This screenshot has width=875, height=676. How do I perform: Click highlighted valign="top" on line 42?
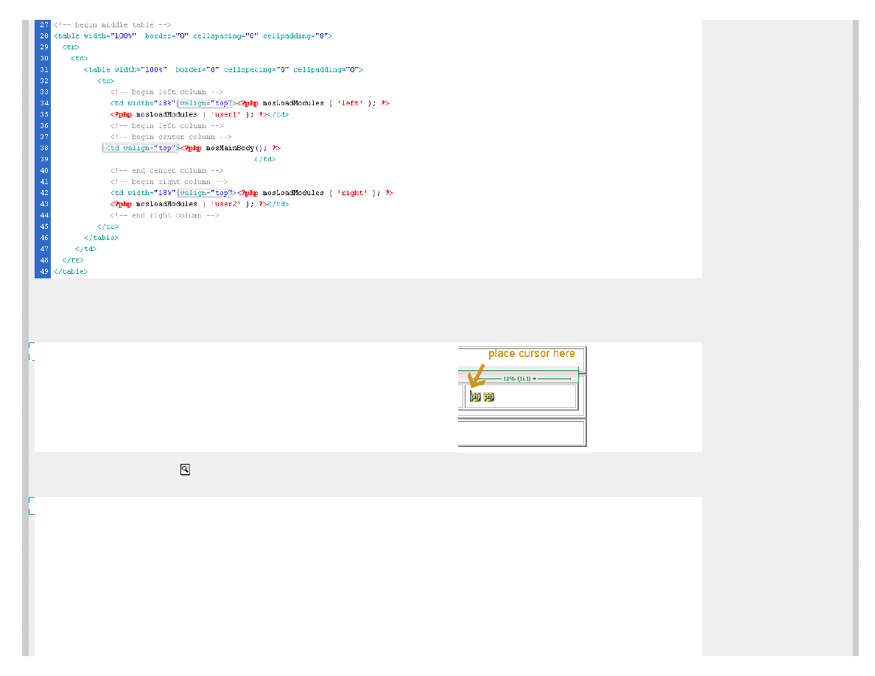pyautogui.click(x=205, y=193)
